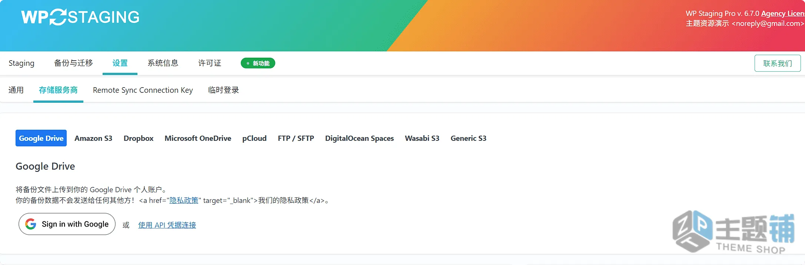The image size is (805, 265).
Task: Choose DigitalOcean Spaces provider
Action: [359, 138]
